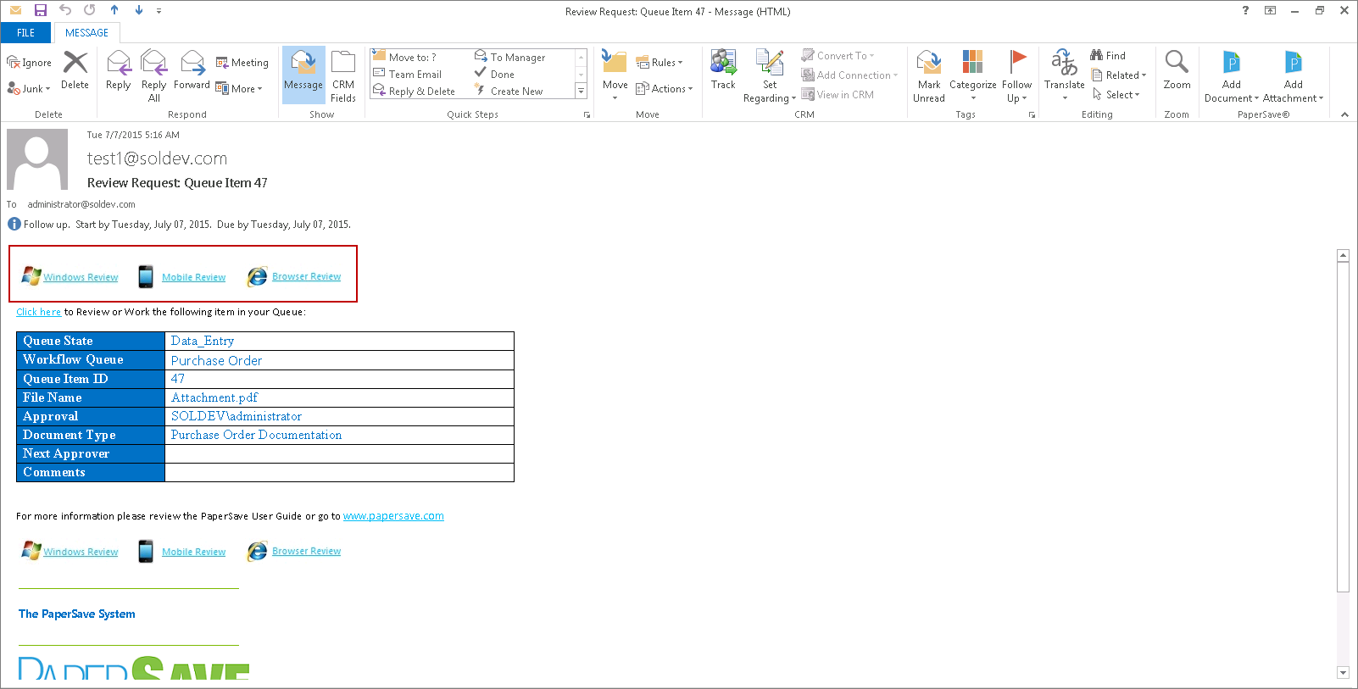Open the top Windows Review link
Screen dimensions: 1358x689
point(81,277)
